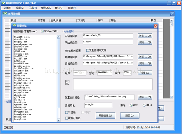Click the 返回(X) button
Viewport: 182px width, 134px height.
130,115
